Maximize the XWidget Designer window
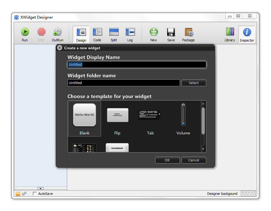The width and height of the screenshot is (271, 211). (x=238, y=16)
